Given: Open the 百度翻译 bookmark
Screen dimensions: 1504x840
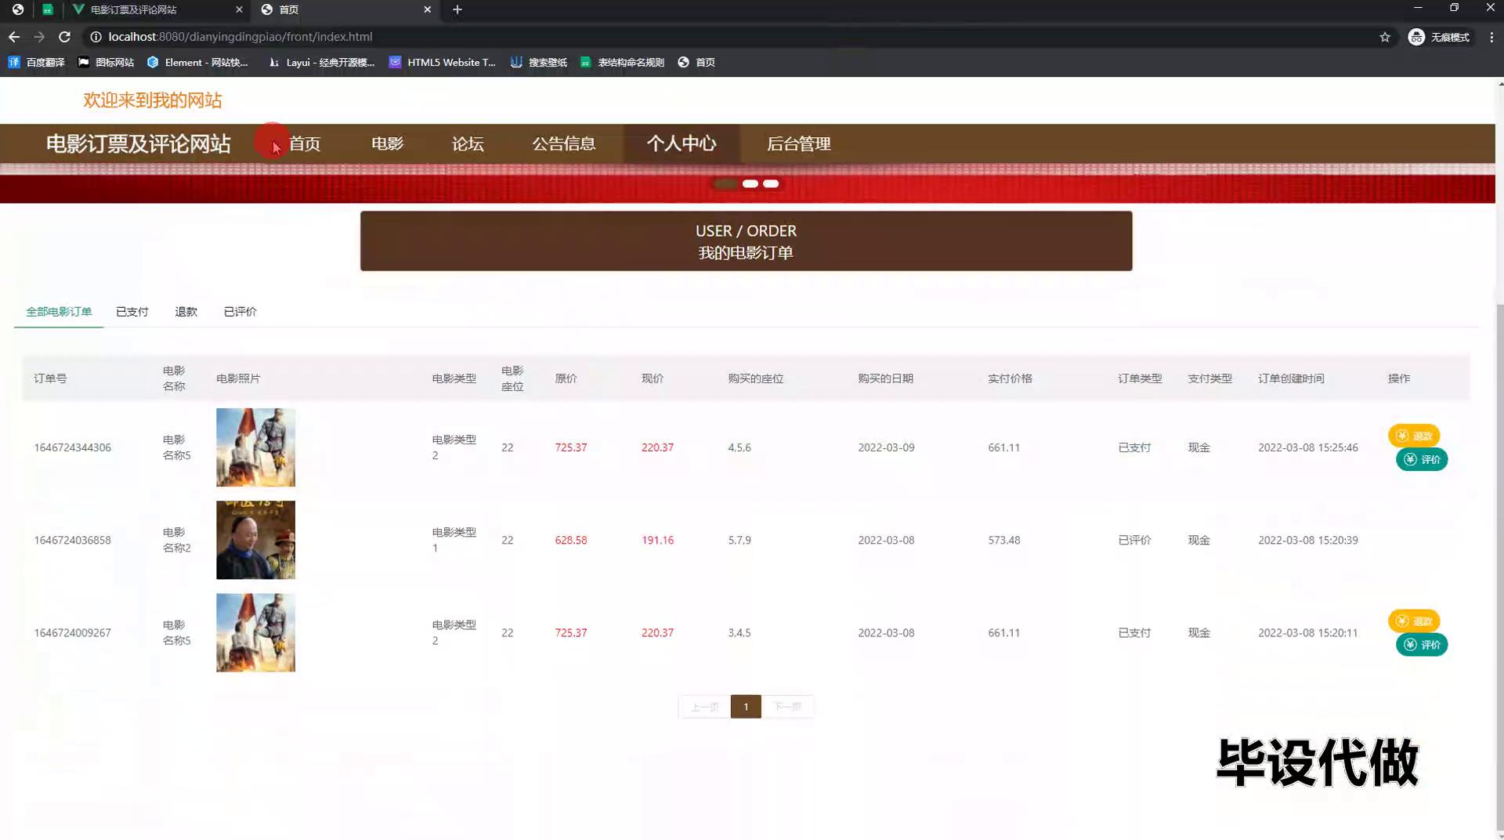Looking at the screenshot, I should tap(36, 62).
